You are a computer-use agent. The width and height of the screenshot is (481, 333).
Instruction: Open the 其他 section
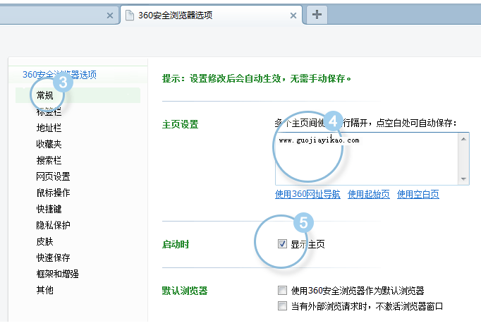coord(45,290)
